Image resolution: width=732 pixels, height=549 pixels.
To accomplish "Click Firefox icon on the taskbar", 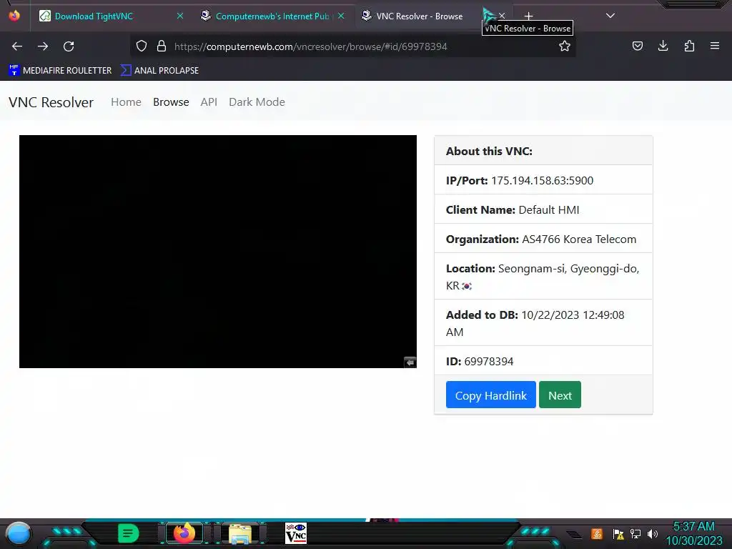I will click(184, 533).
